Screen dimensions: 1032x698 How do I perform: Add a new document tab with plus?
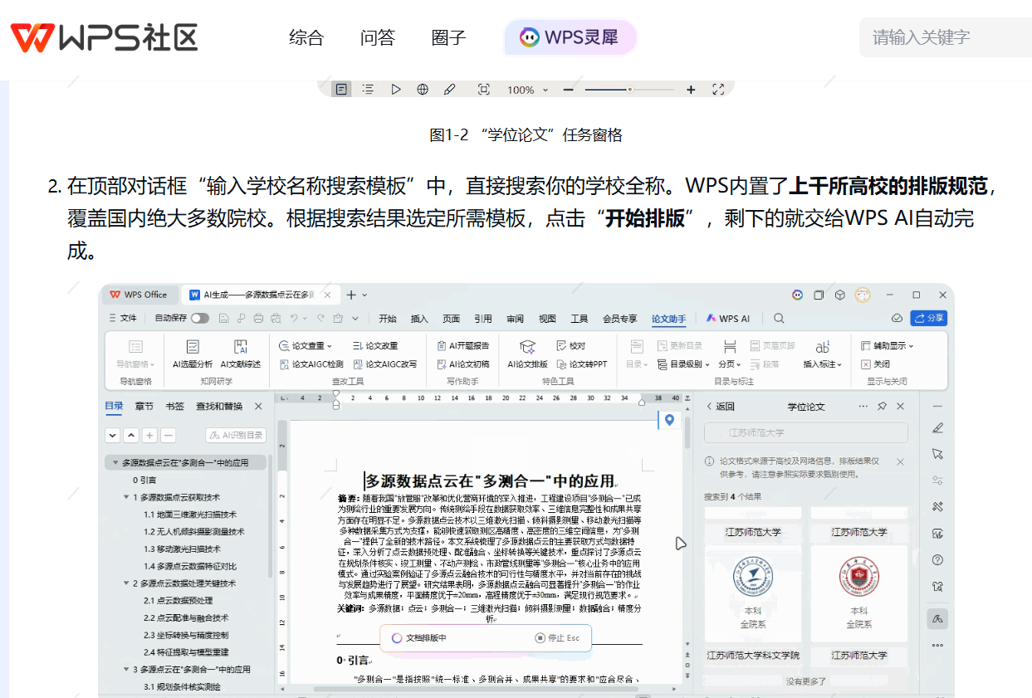click(351, 295)
